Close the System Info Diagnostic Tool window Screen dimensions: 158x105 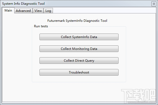(154, 4)
